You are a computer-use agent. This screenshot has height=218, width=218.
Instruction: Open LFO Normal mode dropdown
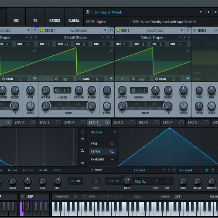tap(103, 132)
